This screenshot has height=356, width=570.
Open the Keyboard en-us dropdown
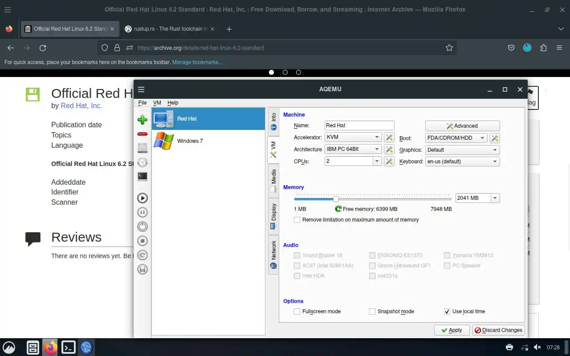coord(463,162)
